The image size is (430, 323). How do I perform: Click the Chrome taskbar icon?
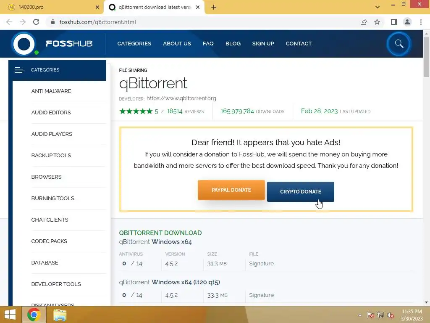(x=34, y=315)
